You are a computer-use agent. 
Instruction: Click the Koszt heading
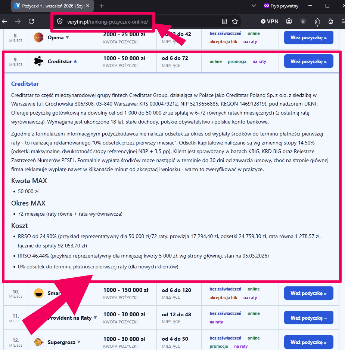click(19, 226)
